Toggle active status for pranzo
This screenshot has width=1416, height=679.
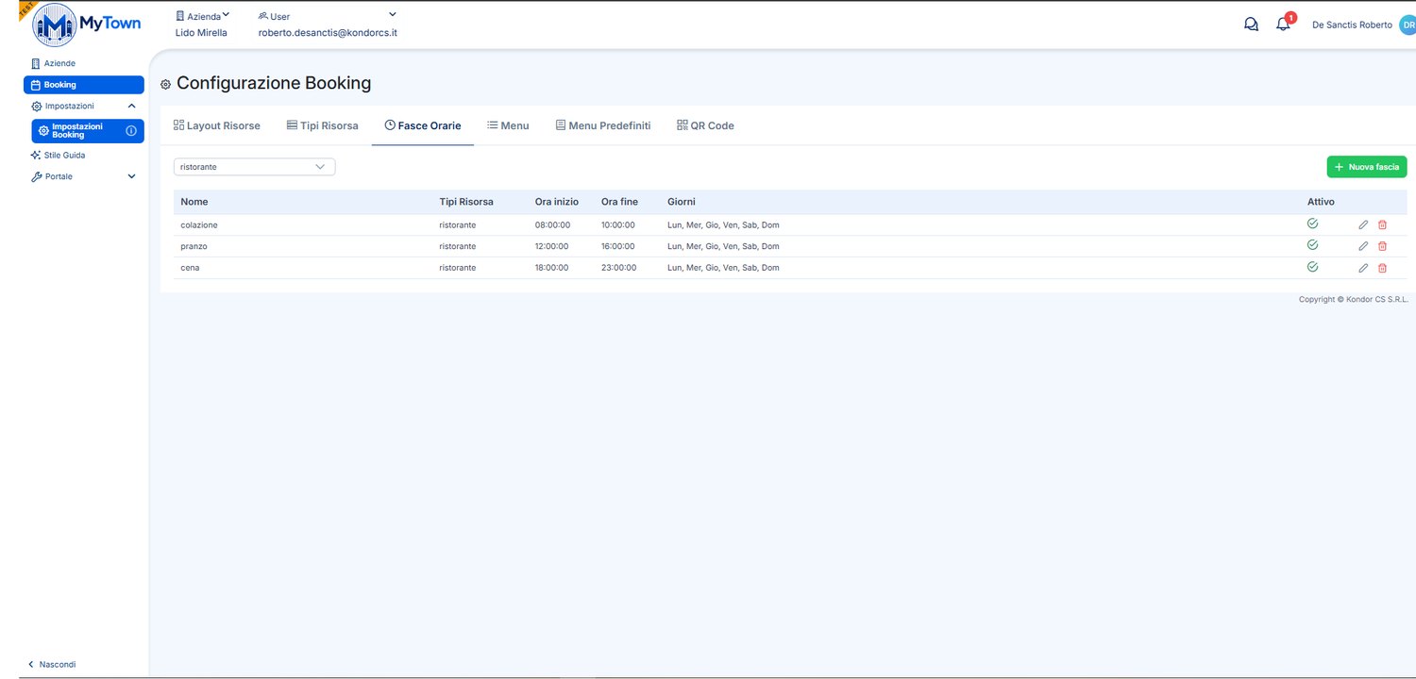click(1312, 245)
